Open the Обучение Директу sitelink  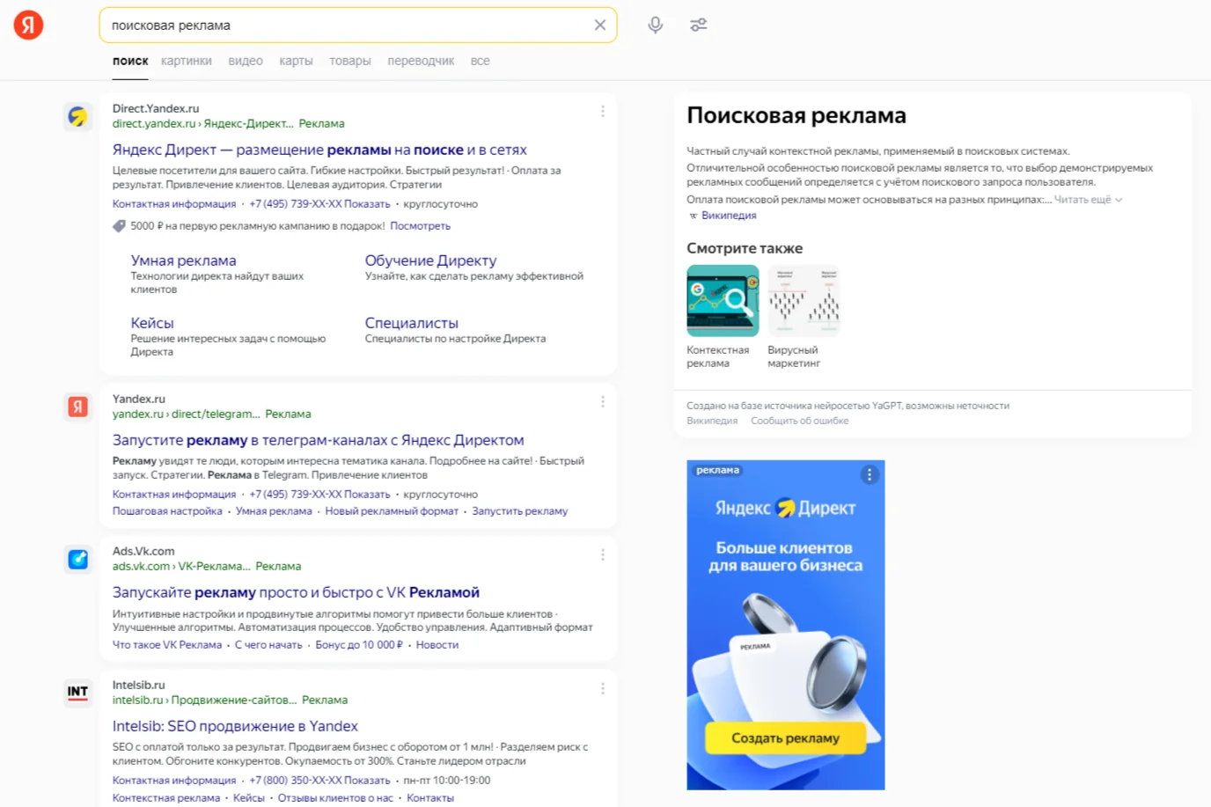430,260
